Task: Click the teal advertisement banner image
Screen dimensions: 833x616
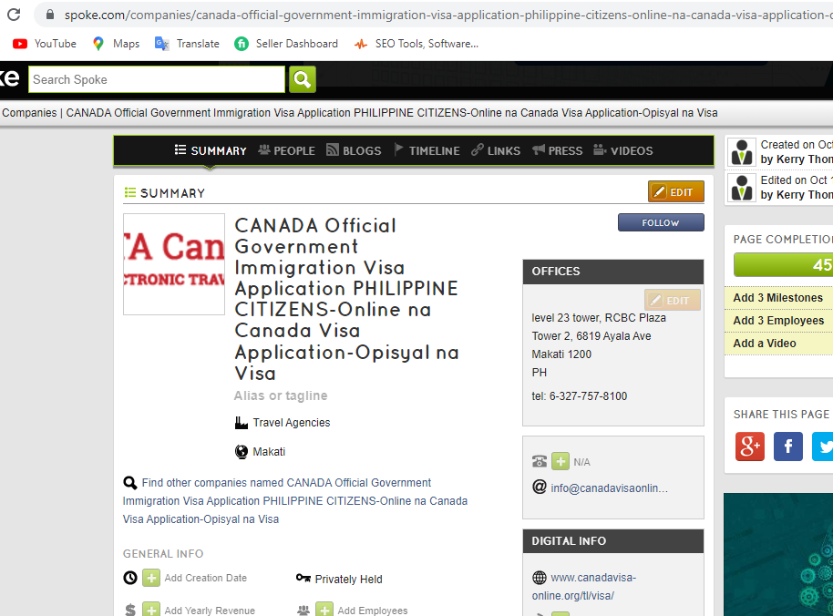Action: pyautogui.click(x=778, y=554)
